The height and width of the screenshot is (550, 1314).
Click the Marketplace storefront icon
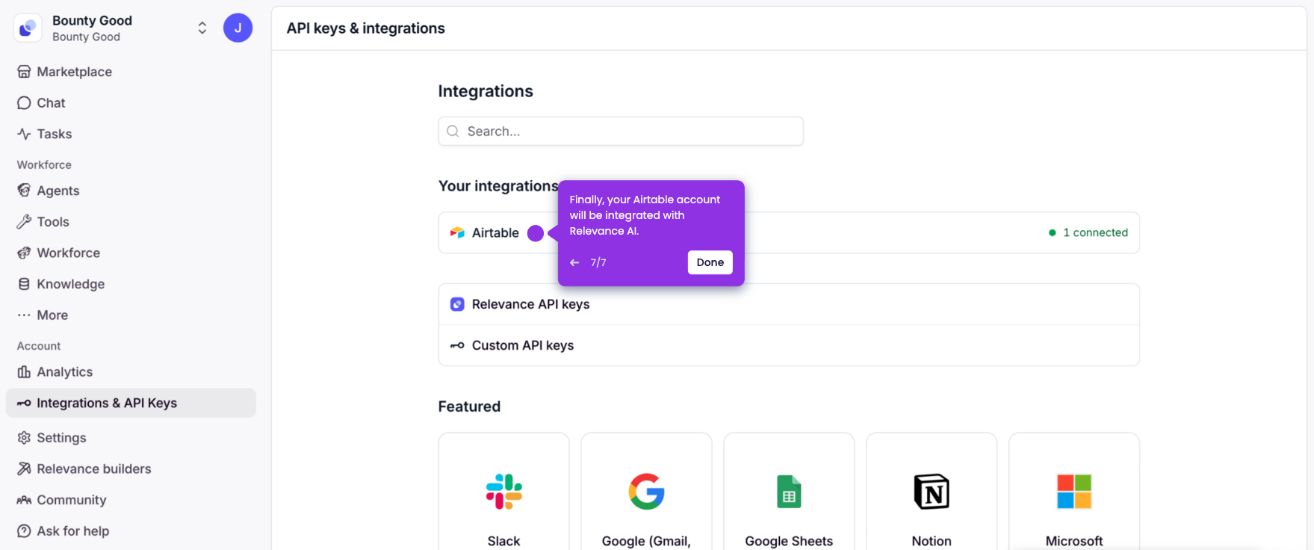point(24,72)
